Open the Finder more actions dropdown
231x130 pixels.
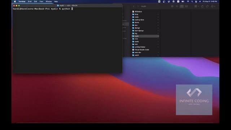coord(213,6)
